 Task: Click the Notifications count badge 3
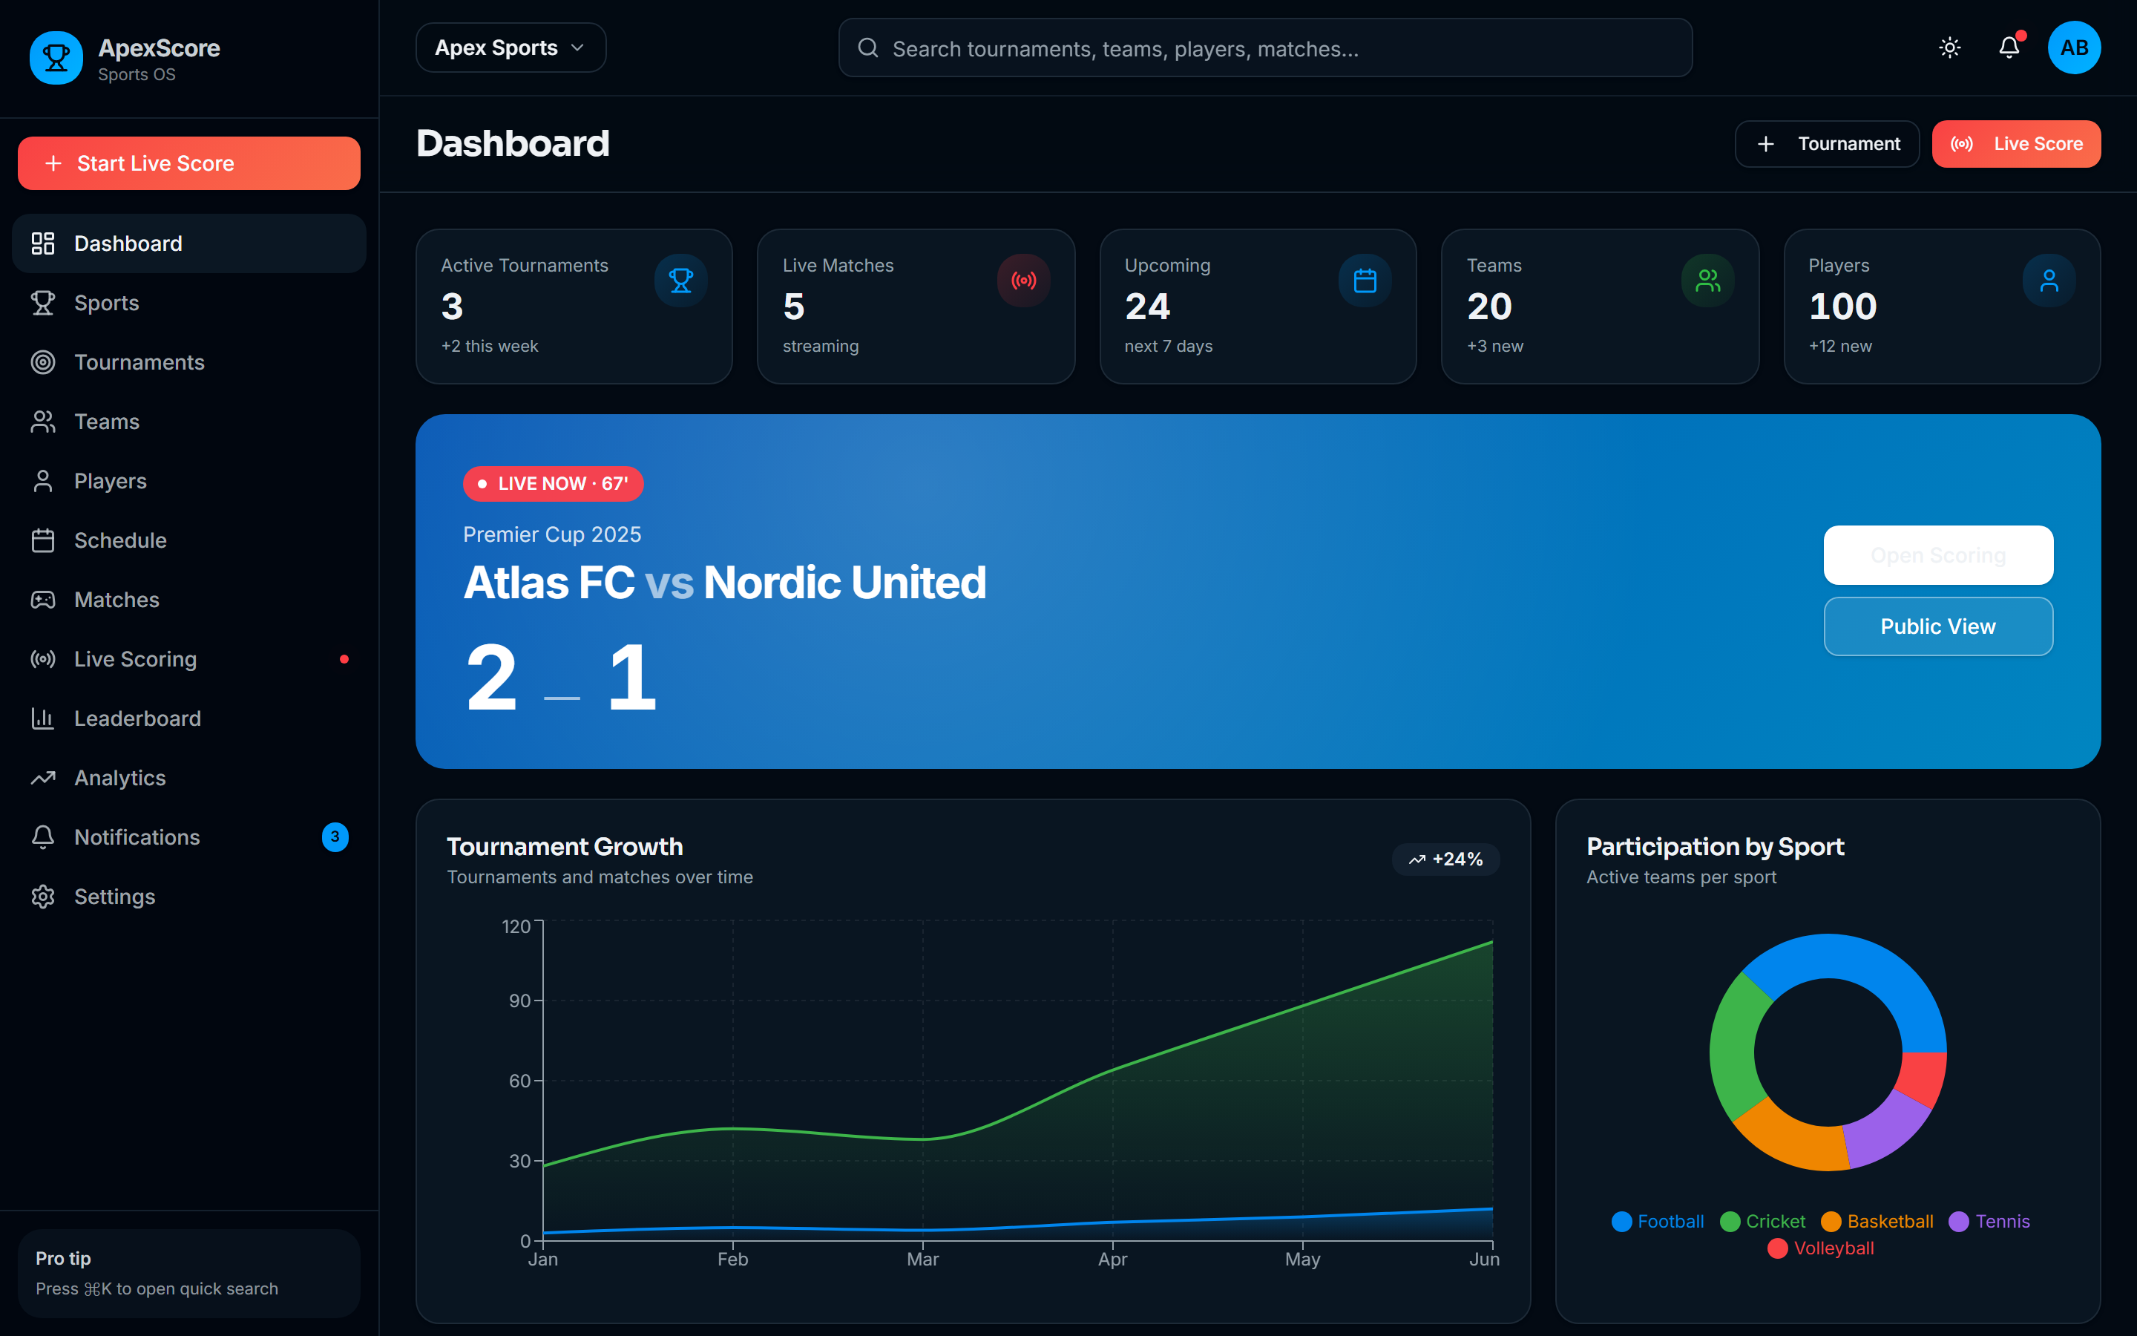[335, 836]
